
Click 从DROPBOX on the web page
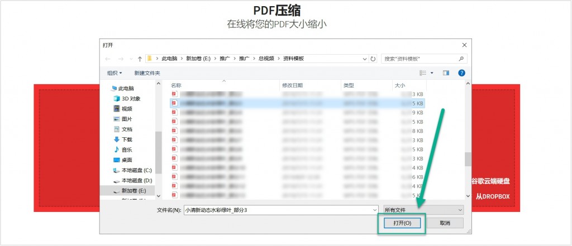[x=492, y=196]
